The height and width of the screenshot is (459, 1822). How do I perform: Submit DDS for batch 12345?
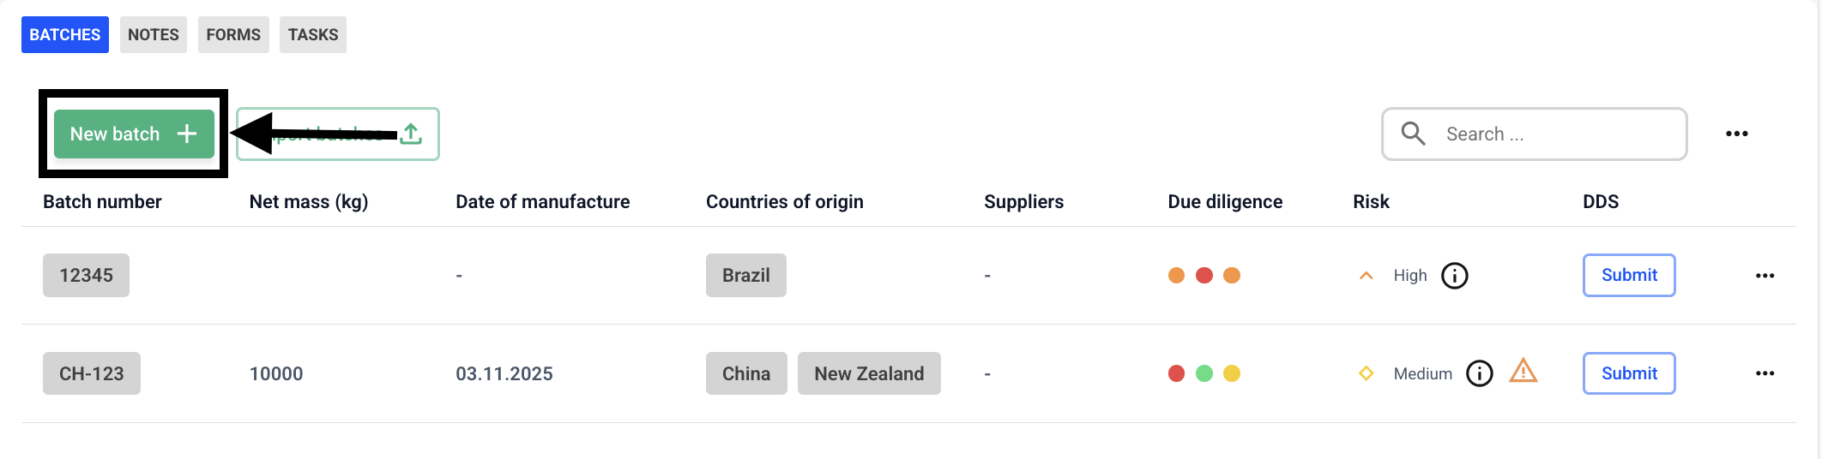(1629, 275)
